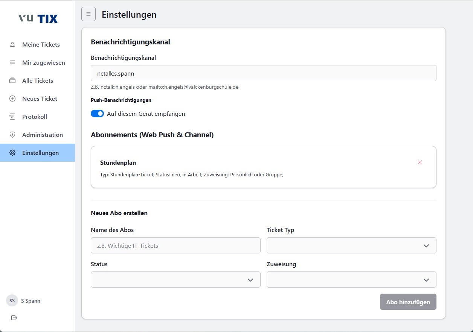The image size is (473, 332).
Task: Click the VU TIX logo
Action: pyautogui.click(x=38, y=18)
